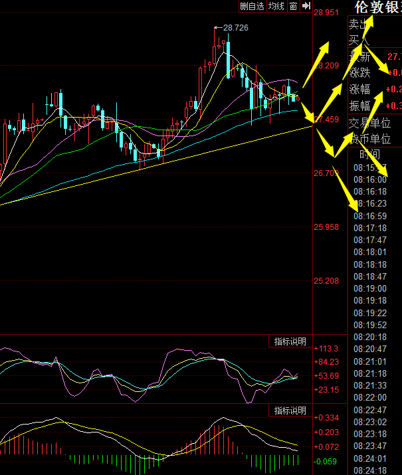The width and height of the screenshot is (402, 475).
Task: Click the 交易单位 row label
Action: pyautogui.click(x=369, y=123)
